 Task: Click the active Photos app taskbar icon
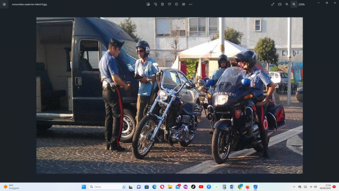click(x=255, y=187)
